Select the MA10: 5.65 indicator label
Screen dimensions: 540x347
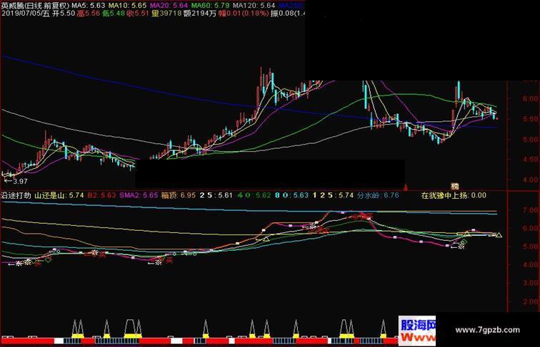(x=127, y=6)
